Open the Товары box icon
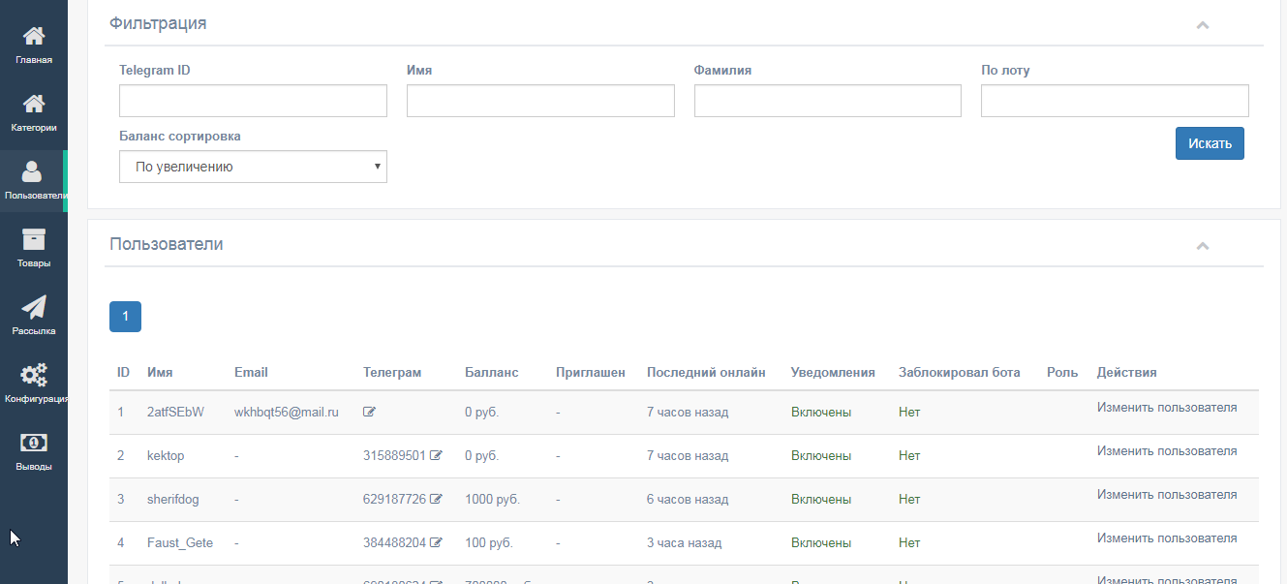The image size is (1287, 584). 34,239
